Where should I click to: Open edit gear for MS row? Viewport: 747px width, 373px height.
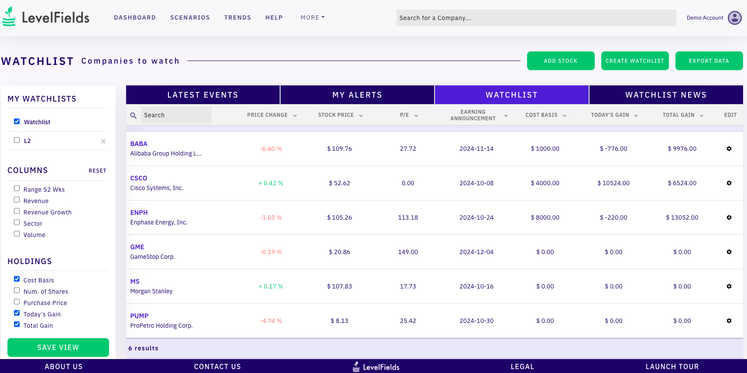729,286
